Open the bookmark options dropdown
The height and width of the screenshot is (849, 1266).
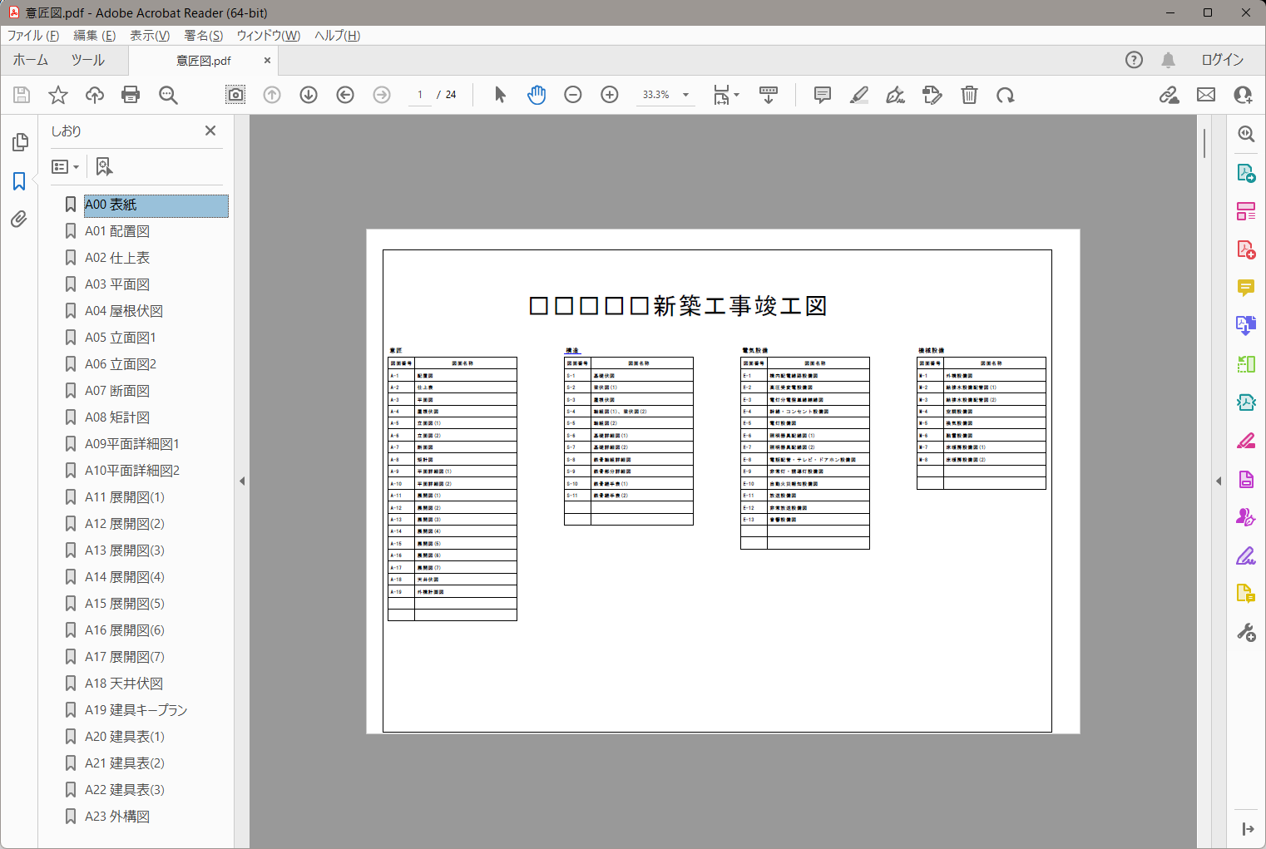[65, 166]
